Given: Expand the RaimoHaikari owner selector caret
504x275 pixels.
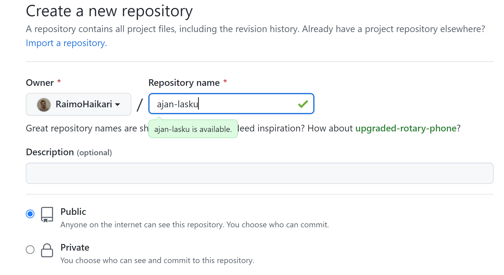Looking at the screenshot, I should 118,105.
